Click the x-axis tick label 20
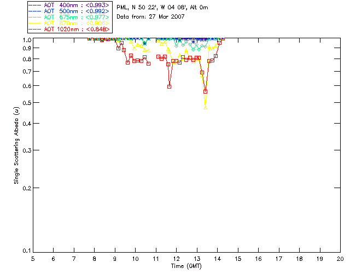 pos(340,259)
